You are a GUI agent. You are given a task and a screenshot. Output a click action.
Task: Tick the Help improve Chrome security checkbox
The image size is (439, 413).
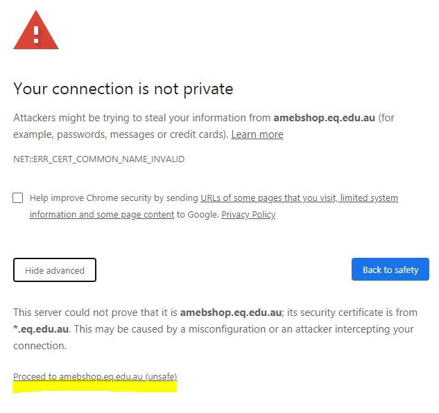click(17, 197)
